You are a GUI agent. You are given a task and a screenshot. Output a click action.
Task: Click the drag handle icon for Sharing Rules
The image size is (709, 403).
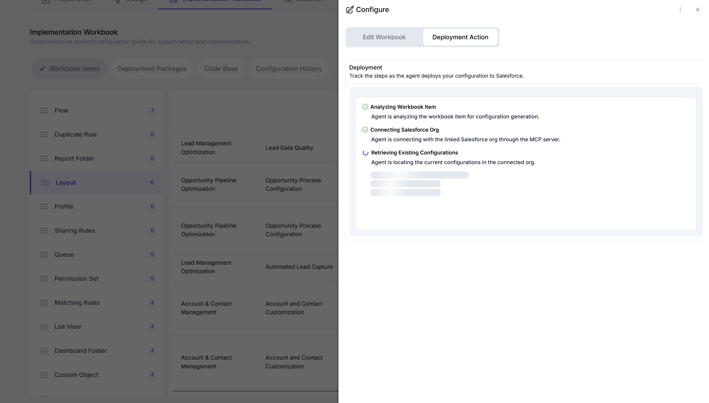(x=44, y=231)
